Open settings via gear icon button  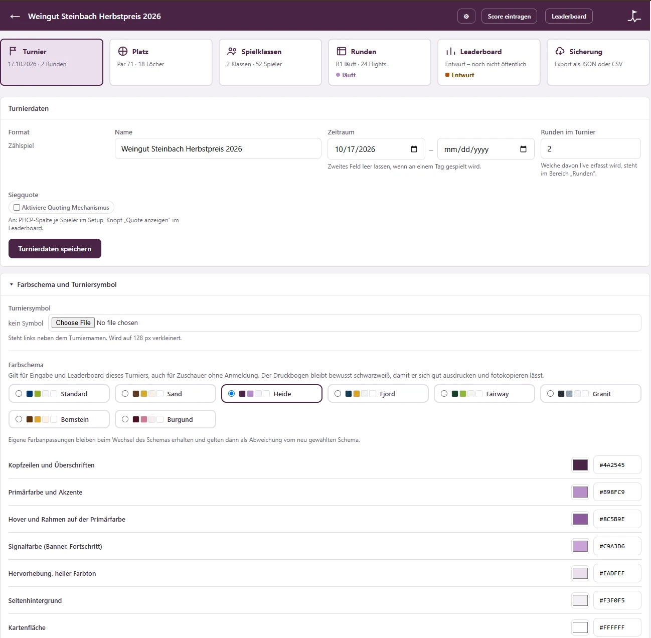point(466,17)
